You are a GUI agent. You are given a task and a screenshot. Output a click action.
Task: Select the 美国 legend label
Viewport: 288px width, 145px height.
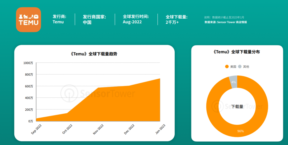[233, 67]
